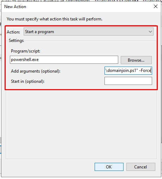Close the New Action dialog
Screen dimensions: 162x179
[156, 6]
